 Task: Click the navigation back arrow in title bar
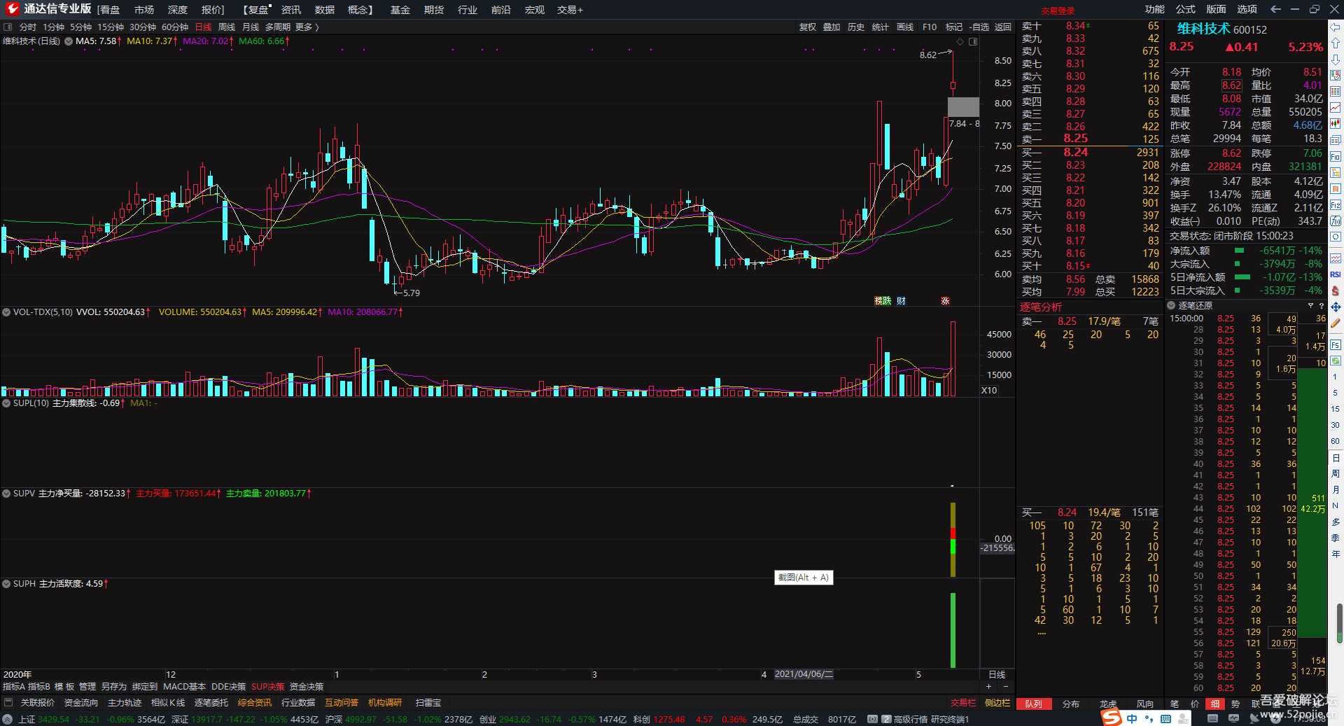(x=1275, y=9)
